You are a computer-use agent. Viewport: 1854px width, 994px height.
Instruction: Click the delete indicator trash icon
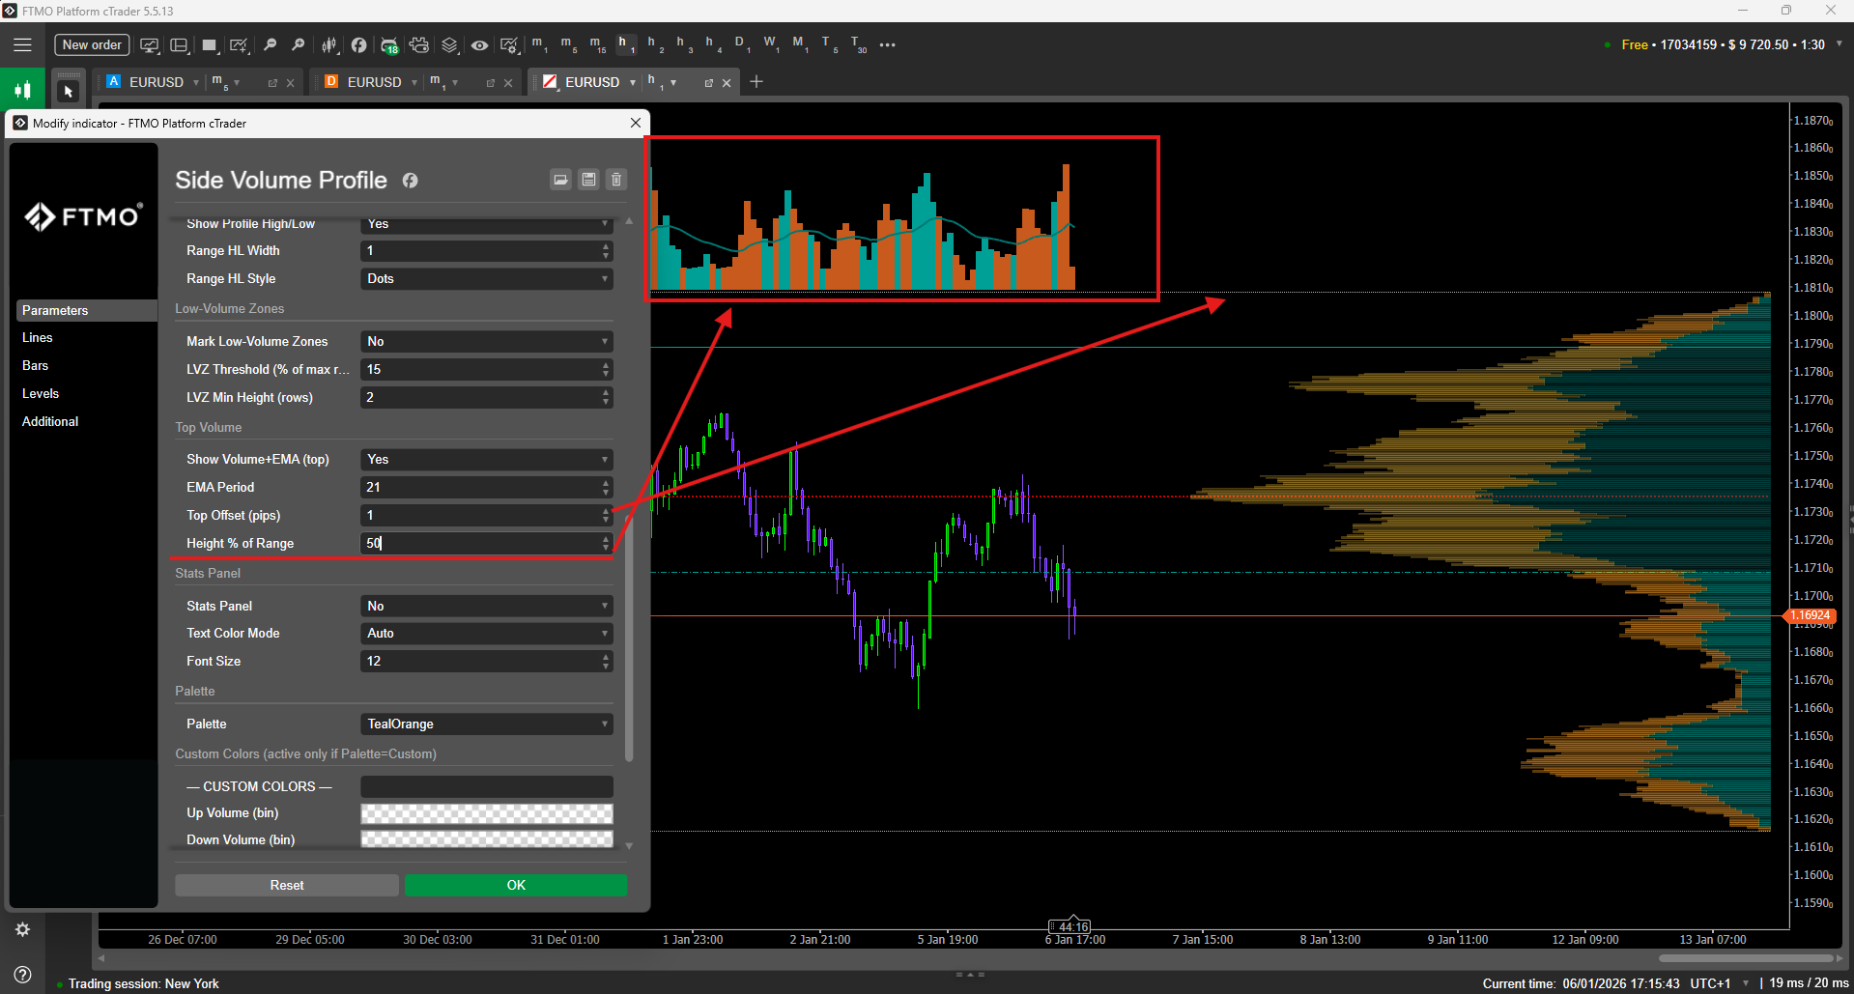coord(616,180)
